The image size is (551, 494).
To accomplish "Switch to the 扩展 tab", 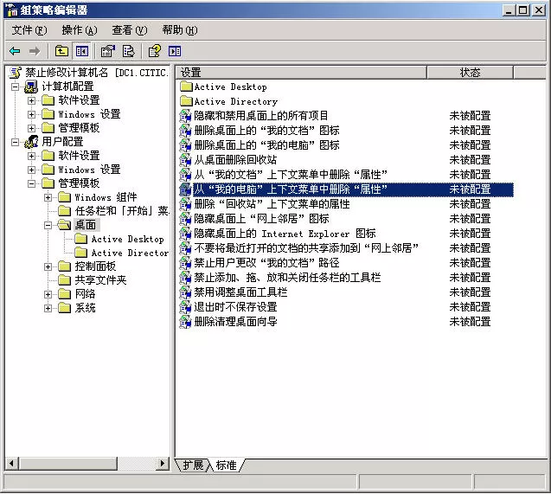I will tap(193, 465).
